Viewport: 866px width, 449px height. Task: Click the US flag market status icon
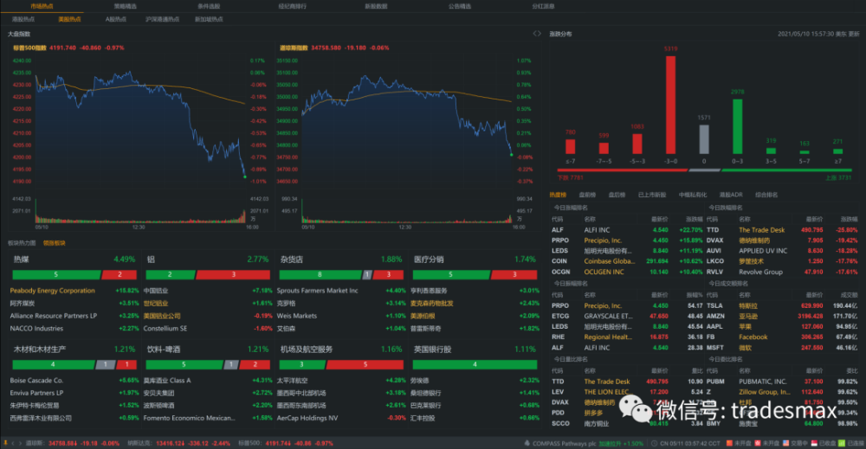[786, 443]
